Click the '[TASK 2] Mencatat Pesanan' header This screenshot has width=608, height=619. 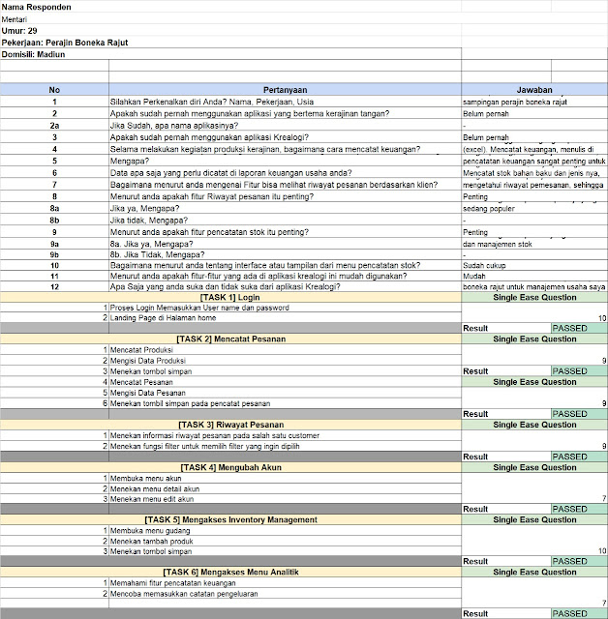[230, 339]
